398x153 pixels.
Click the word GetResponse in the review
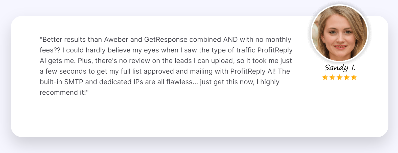166,40
